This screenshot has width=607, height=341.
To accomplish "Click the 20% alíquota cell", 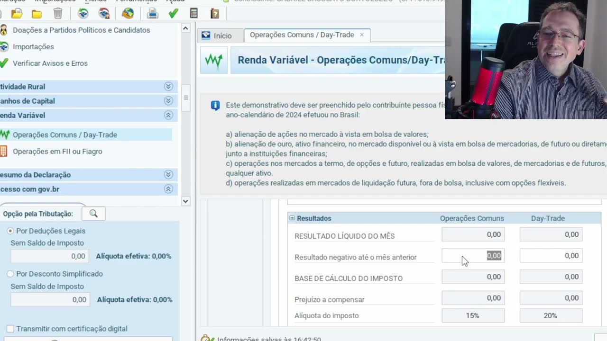I will click(551, 315).
